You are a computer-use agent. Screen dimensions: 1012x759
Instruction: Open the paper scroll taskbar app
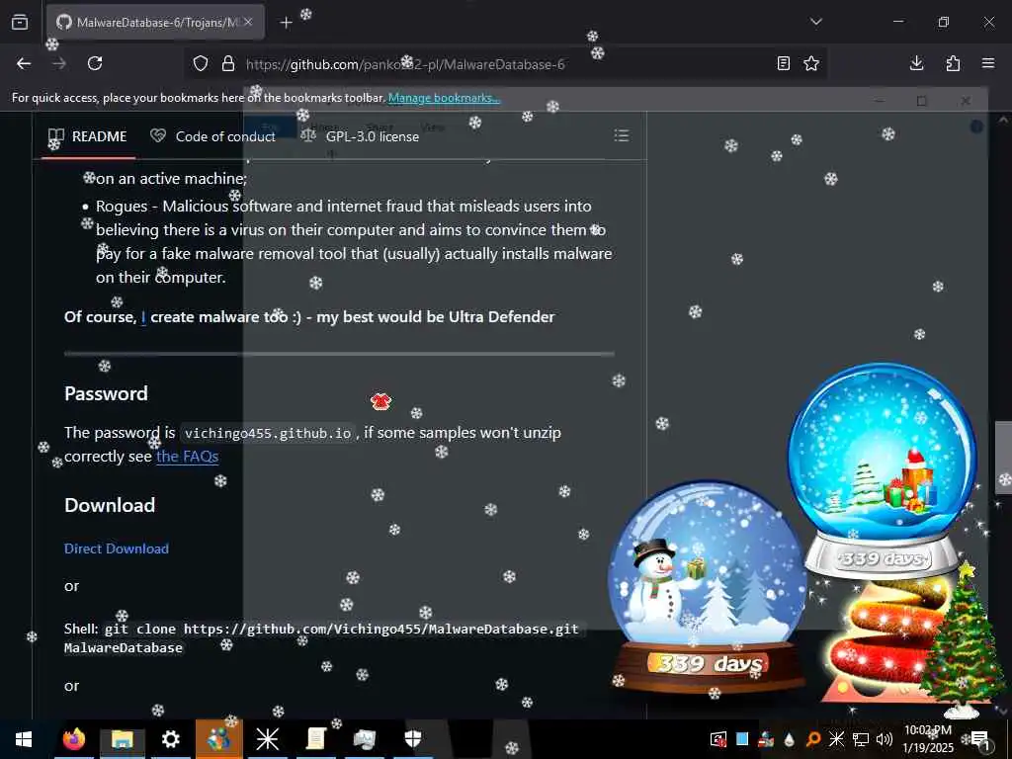[x=315, y=739]
